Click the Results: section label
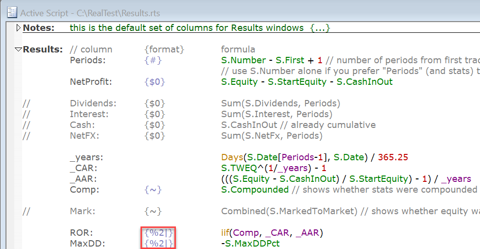The image size is (480, 249). (x=43, y=50)
